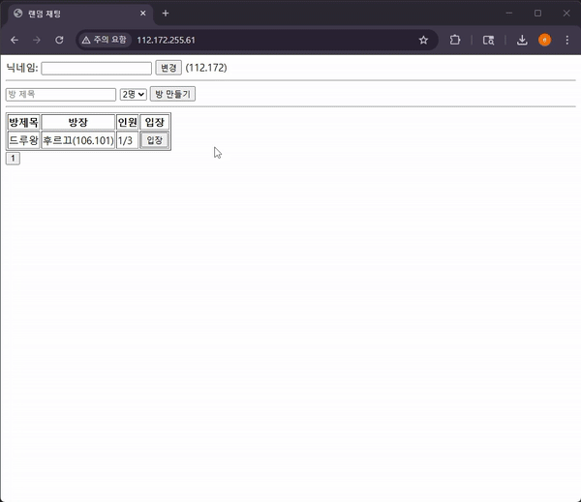This screenshot has height=502, width=581.
Task: Bookmark this page with the star
Action: pyautogui.click(x=423, y=40)
